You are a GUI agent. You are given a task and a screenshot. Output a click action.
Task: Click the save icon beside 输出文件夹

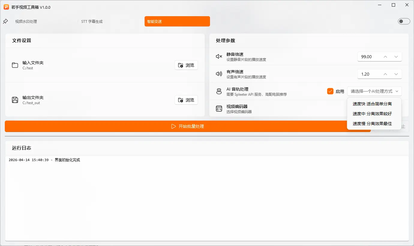[14, 100]
